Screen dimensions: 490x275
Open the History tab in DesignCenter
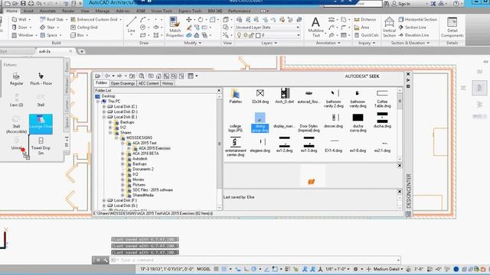pyautogui.click(x=168, y=83)
